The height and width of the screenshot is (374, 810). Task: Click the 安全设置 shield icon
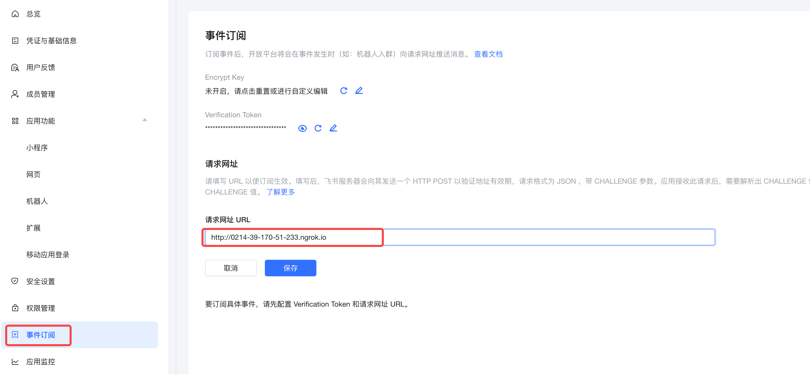coord(15,281)
